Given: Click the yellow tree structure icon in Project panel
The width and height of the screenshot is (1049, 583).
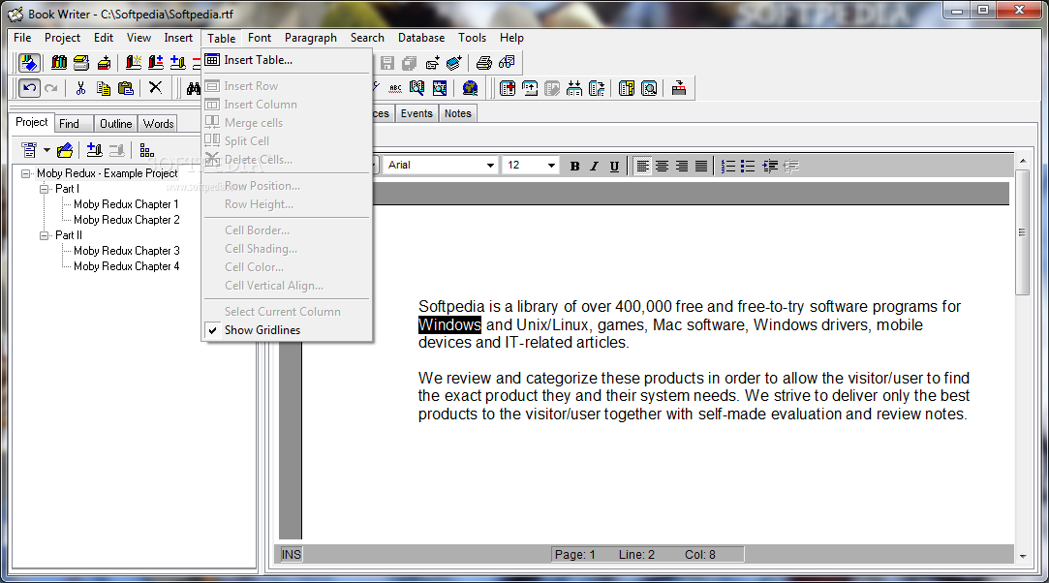Looking at the screenshot, I should 147,150.
